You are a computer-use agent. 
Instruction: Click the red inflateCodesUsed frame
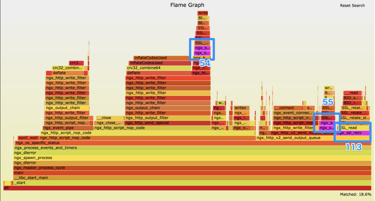click(x=160, y=63)
